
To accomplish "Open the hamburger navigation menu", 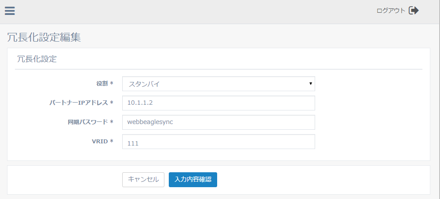I will pyautogui.click(x=10, y=11).
